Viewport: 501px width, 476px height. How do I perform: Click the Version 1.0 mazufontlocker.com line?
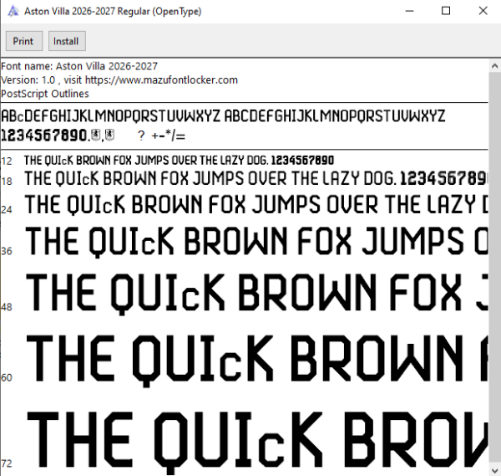tap(119, 80)
